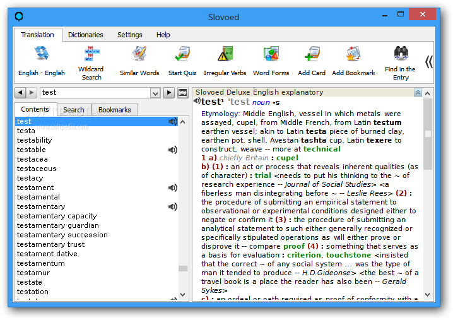Click the word input field

tap(95, 93)
